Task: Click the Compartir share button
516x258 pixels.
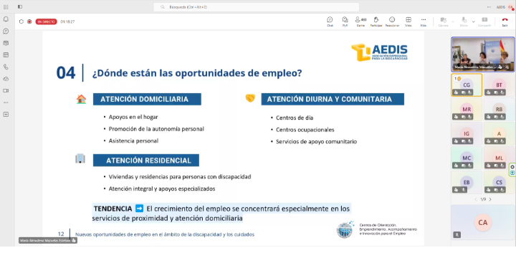Action: (x=484, y=21)
